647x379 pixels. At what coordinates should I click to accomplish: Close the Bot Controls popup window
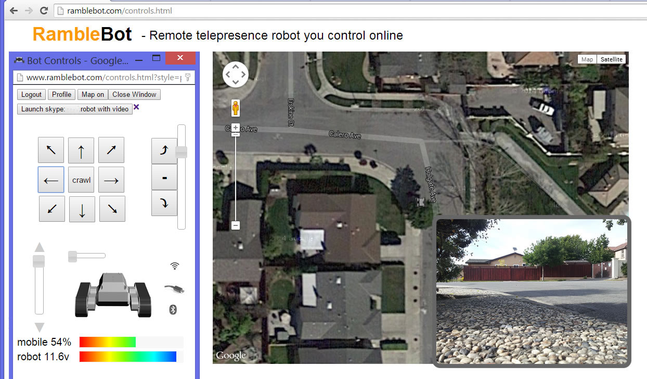point(180,58)
